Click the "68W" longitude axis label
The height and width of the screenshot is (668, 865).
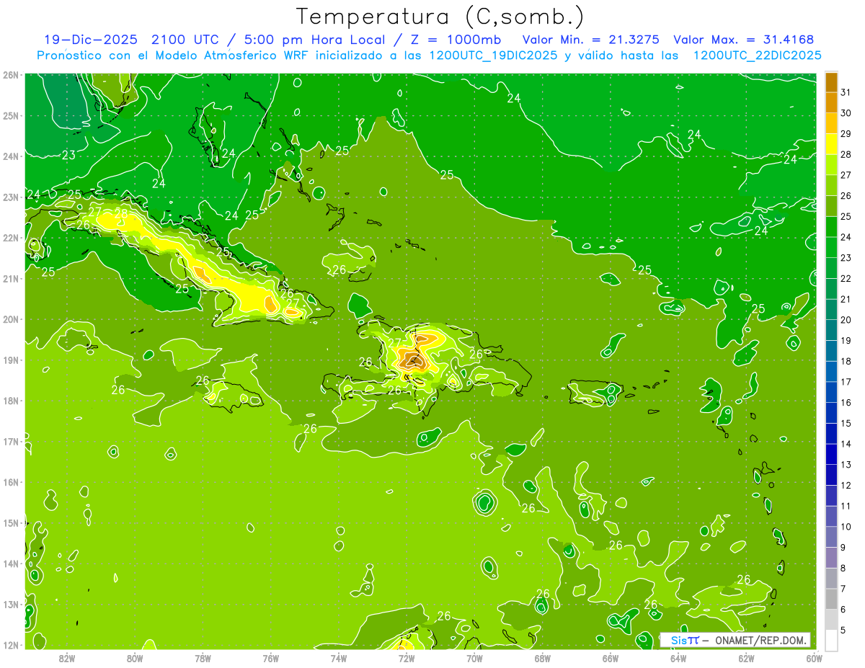[x=542, y=657]
